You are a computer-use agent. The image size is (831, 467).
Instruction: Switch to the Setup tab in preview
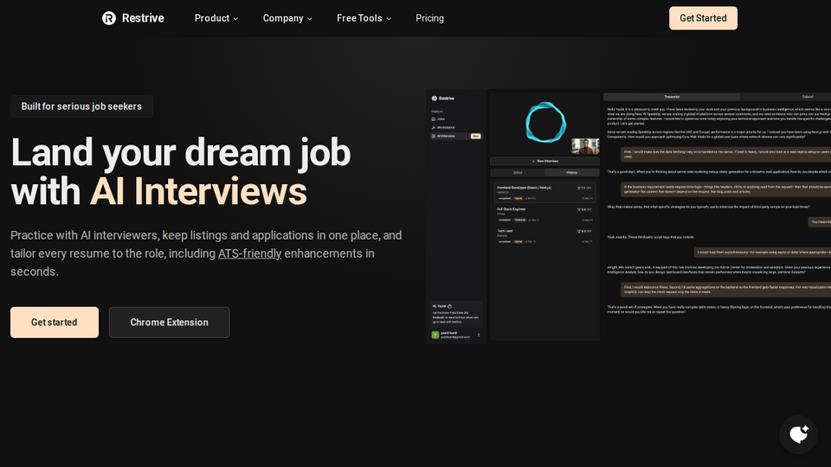click(518, 173)
